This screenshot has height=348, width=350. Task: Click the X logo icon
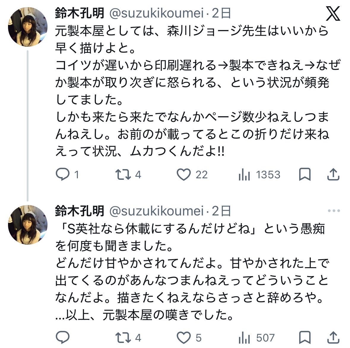(x=333, y=13)
